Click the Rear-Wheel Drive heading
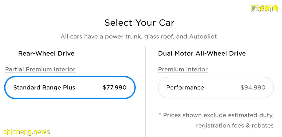This screenshot has width=282, height=137. pos(46,53)
